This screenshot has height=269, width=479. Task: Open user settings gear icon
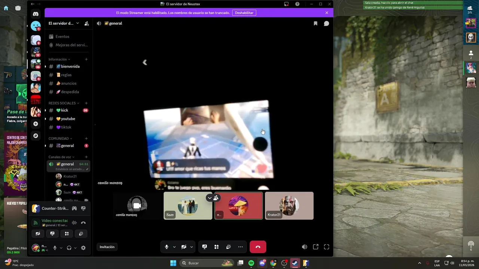click(x=83, y=248)
